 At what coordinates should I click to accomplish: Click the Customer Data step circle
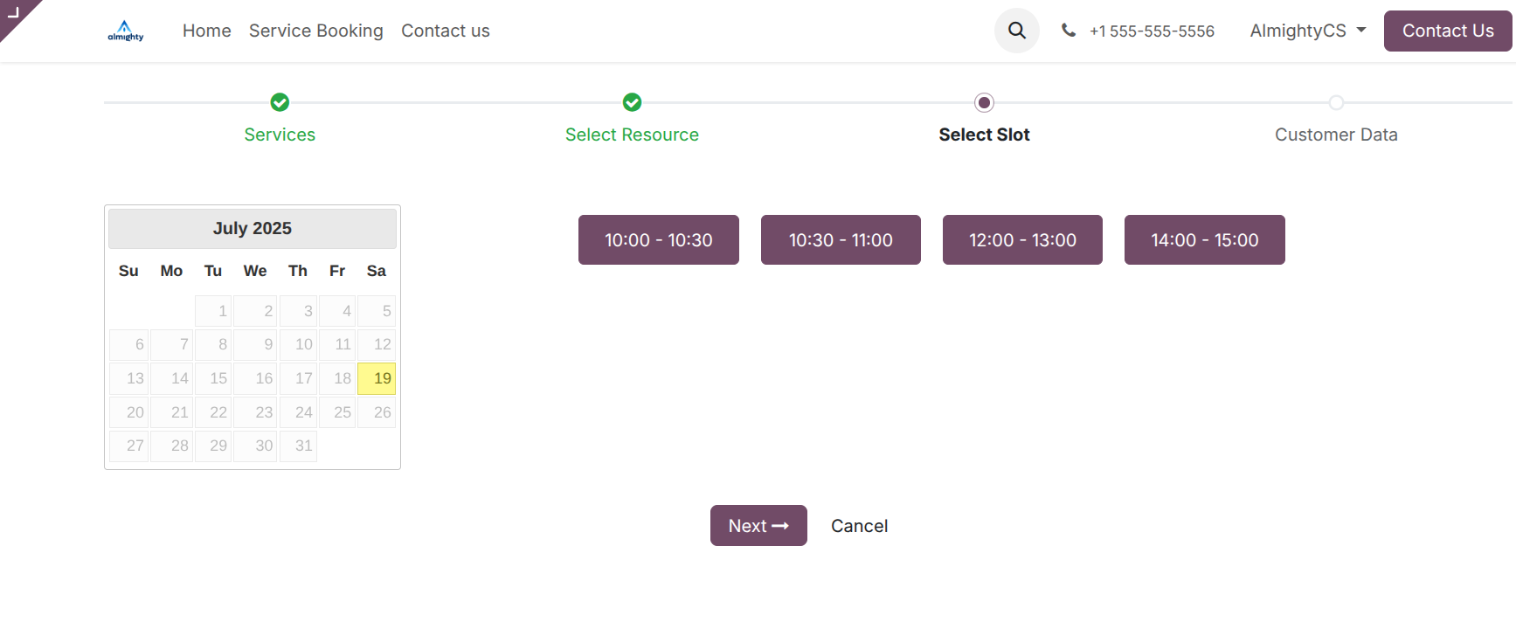coord(1336,102)
